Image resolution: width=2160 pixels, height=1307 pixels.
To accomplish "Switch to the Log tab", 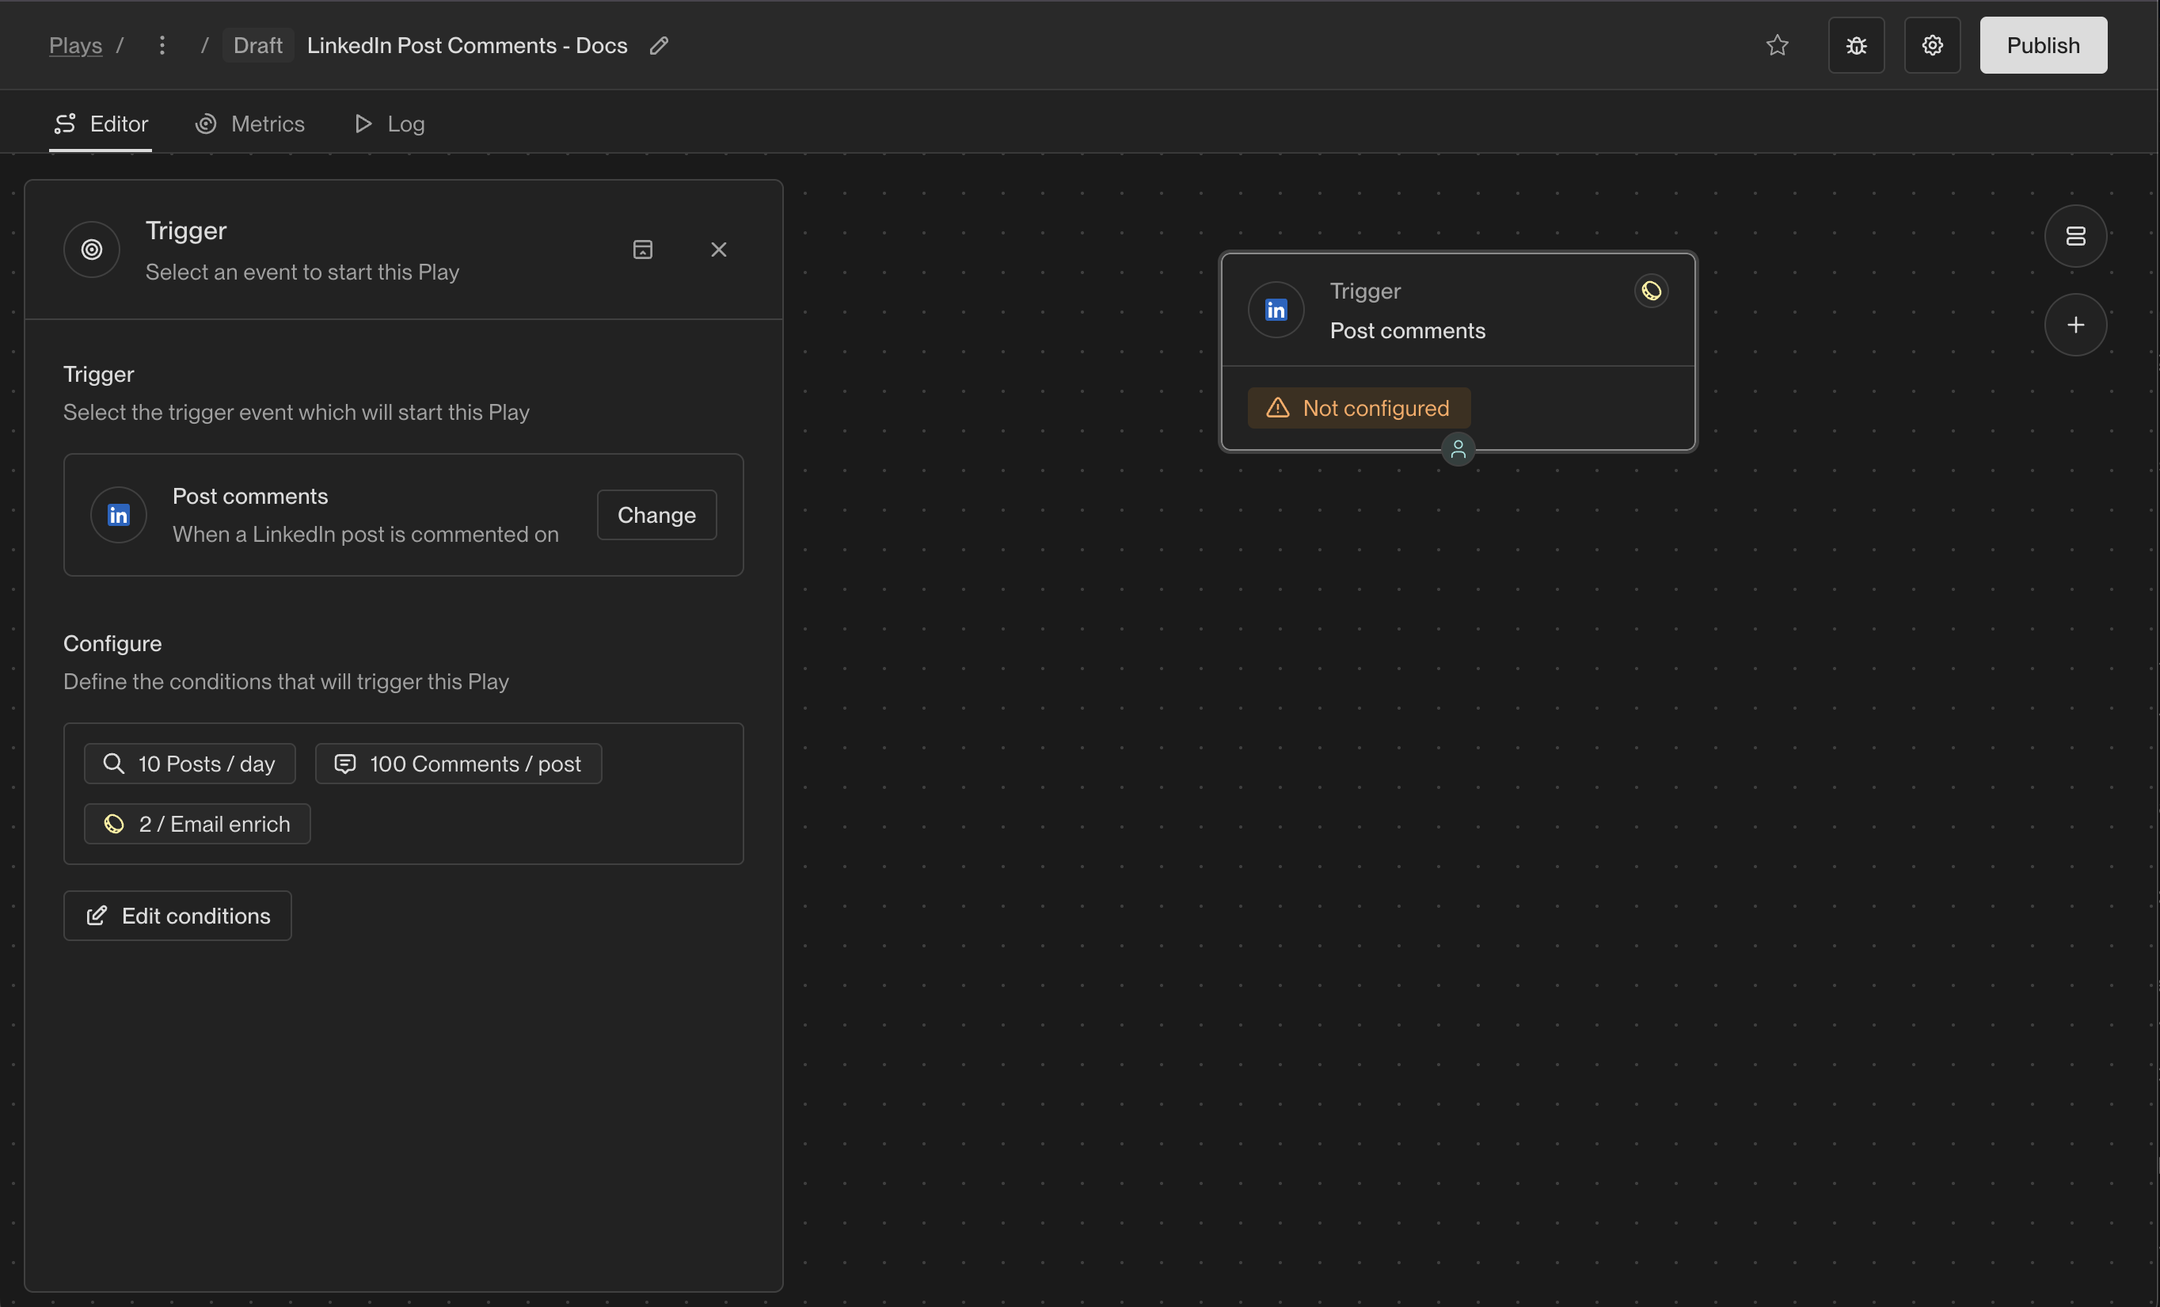I will tap(390, 124).
